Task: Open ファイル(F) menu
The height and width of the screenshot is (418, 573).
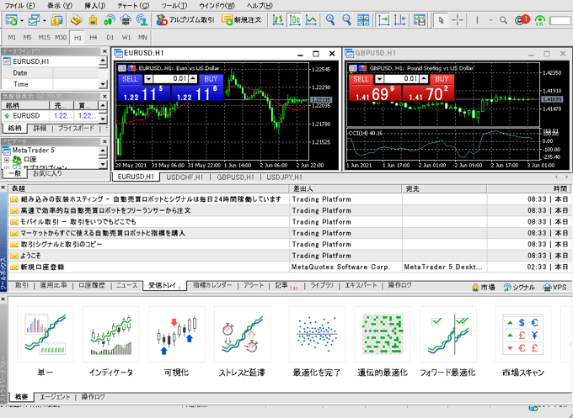Action: (19, 6)
